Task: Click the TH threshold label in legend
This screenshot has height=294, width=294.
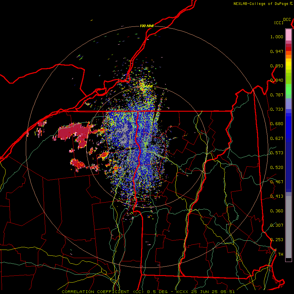Action: click(281, 254)
